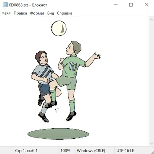154x154 pixels.
Task: Open the Правка menu
Action: pyautogui.click(x=20, y=13)
